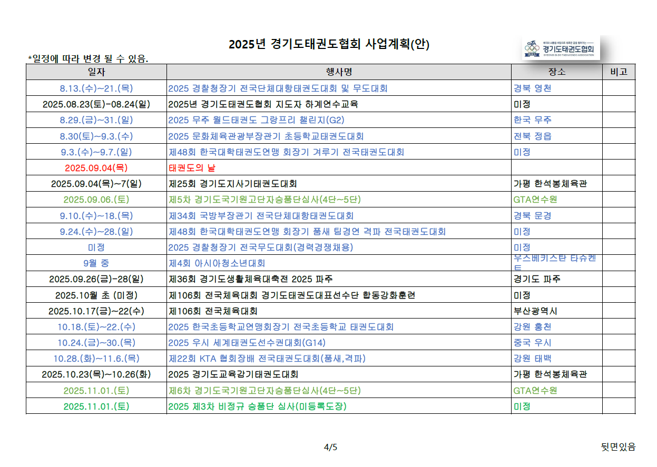Click the red event 태권도의 날
Viewport: 657px width, 467px height.
192,168
